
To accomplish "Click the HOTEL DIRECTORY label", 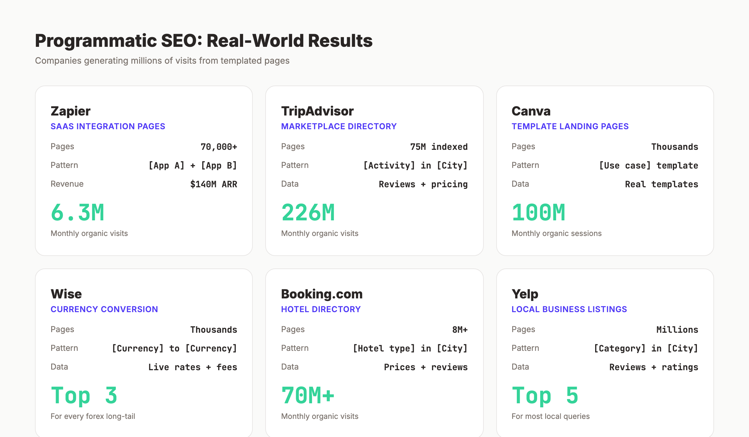I will coord(321,309).
